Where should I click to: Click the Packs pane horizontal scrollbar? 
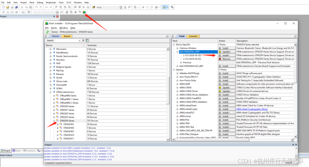click(x=232, y=139)
